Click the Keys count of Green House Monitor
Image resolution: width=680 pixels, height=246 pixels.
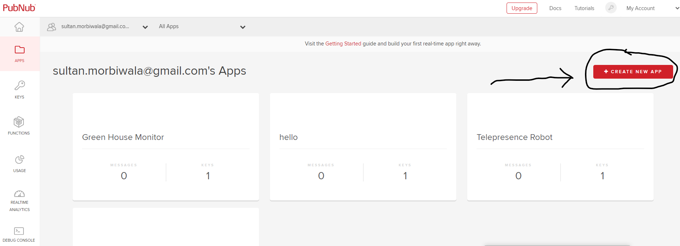tap(208, 176)
